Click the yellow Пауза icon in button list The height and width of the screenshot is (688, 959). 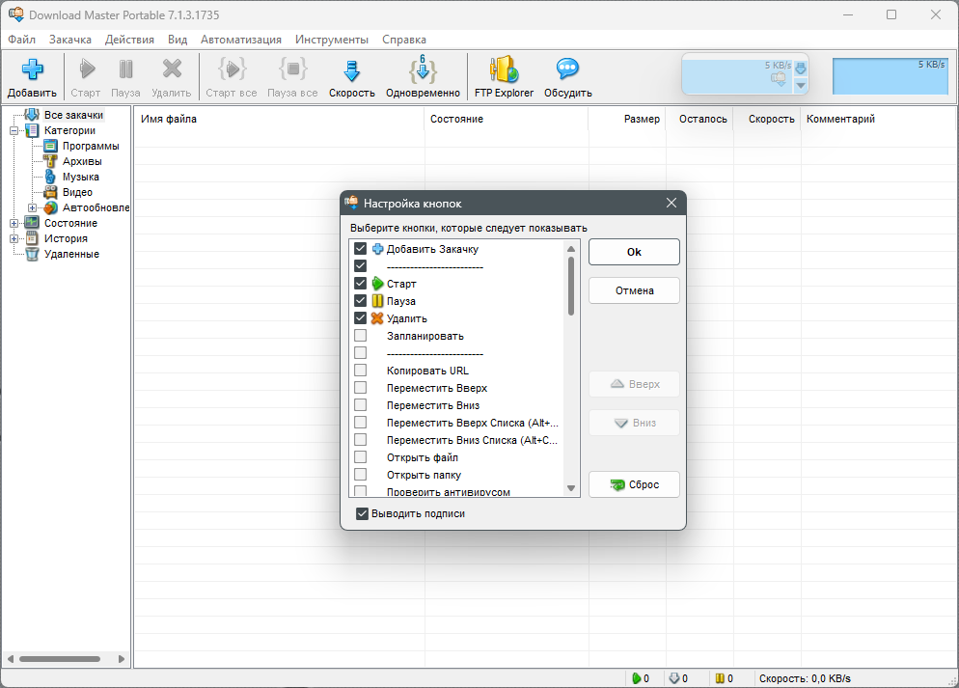378,301
